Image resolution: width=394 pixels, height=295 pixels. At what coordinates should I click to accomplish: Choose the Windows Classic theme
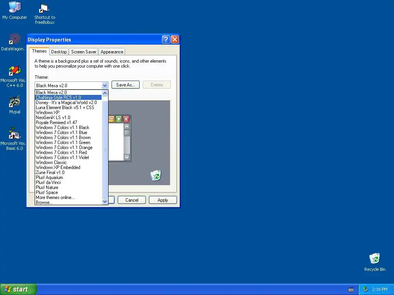click(68, 162)
